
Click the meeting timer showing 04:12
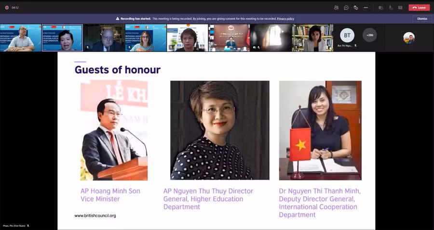tap(15, 8)
